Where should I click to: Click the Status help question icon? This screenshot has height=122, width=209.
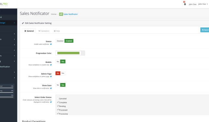tap(51, 44)
